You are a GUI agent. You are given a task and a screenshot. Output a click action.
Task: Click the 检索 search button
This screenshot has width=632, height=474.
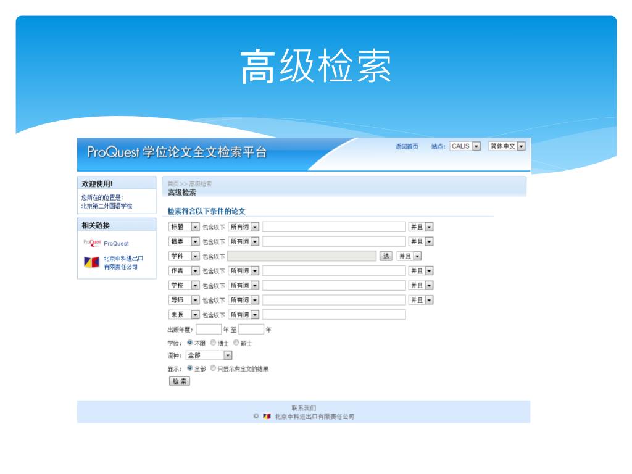pyautogui.click(x=180, y=381)
